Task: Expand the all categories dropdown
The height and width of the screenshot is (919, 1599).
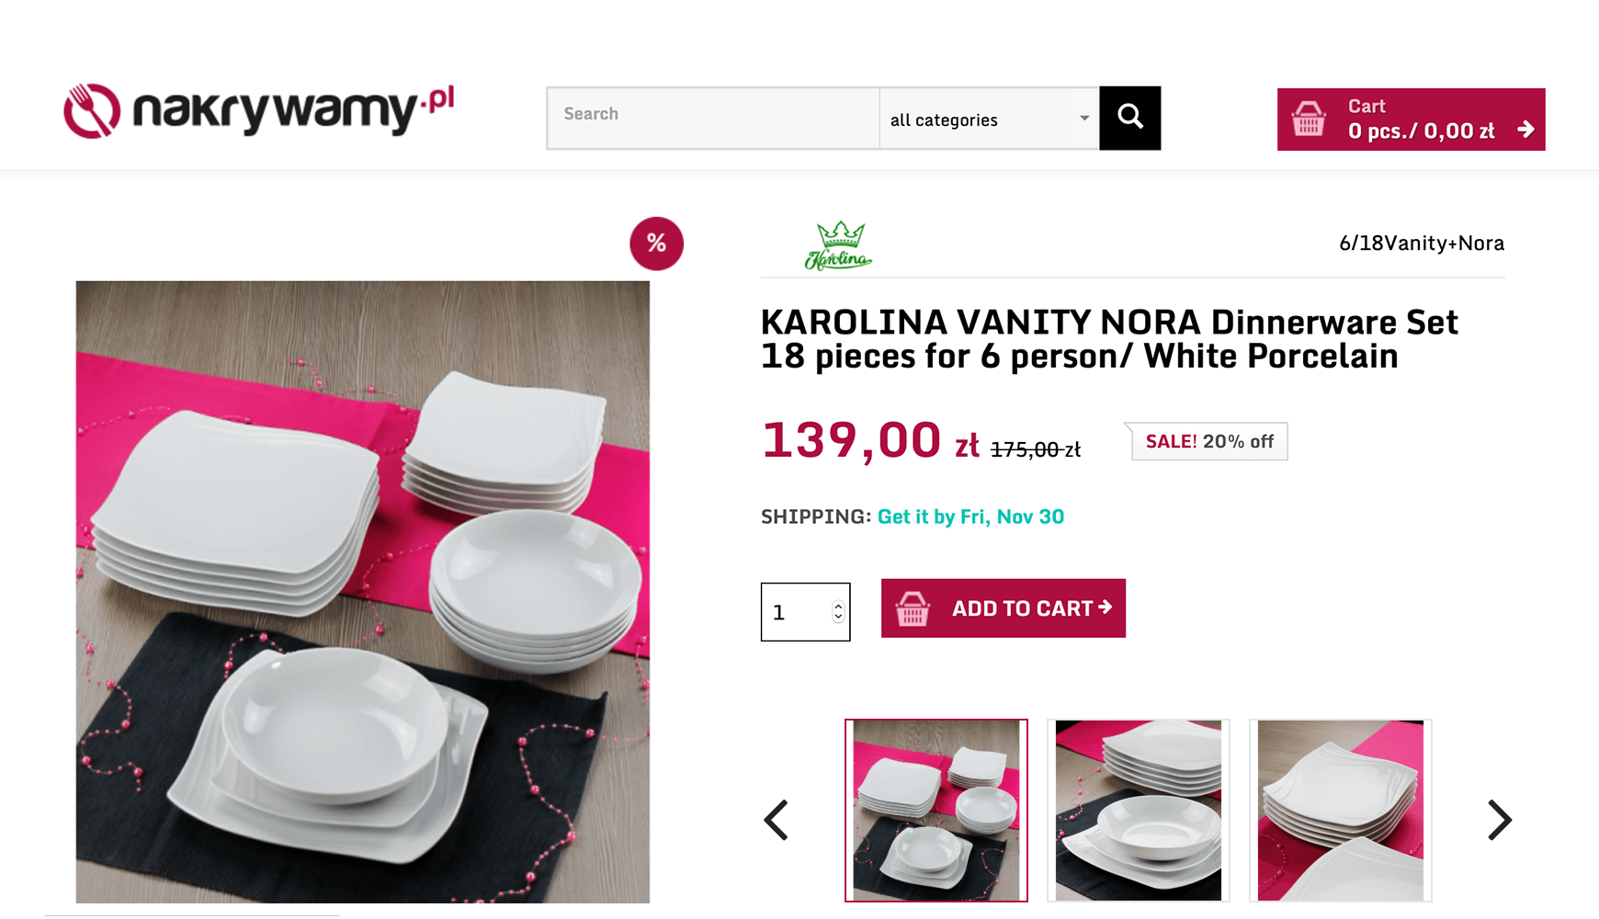Action: coord(989,119)
